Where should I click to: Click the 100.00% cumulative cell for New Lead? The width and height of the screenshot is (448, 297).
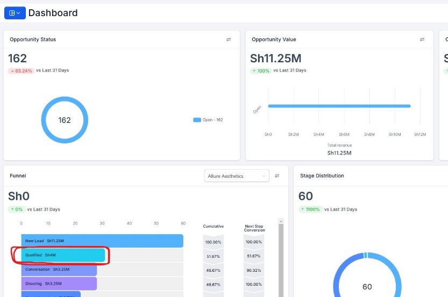(213, 242)
